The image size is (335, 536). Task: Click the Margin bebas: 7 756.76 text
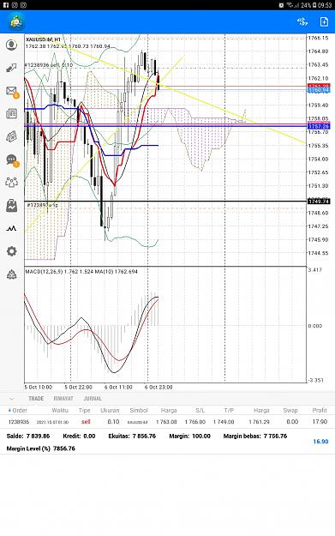[x=255, y=437]
